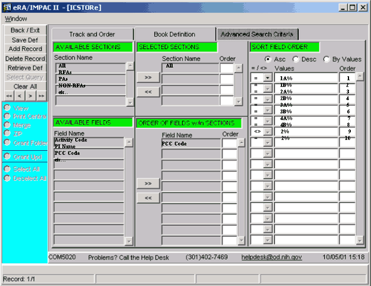The width and height of the screenshot is (371, 286).
Task: Select NON-RFAs in Available Sections list
Action: coord(72,86)
